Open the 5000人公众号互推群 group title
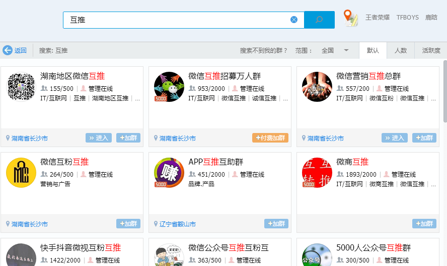The width and height of the screenshot is (447, 266). pyautogui.click(x=374, y=247)
